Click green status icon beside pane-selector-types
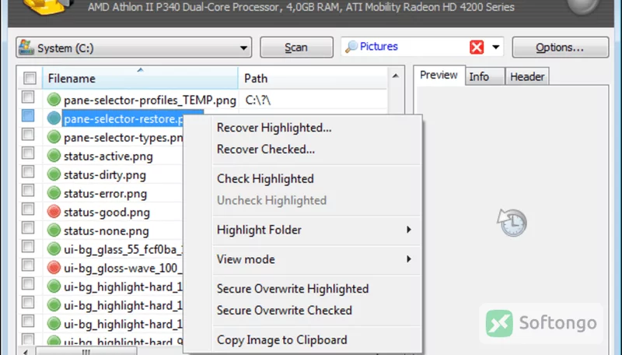Image resolution: width=622 pixels, height=355 pixels. [x=54, y=137]
